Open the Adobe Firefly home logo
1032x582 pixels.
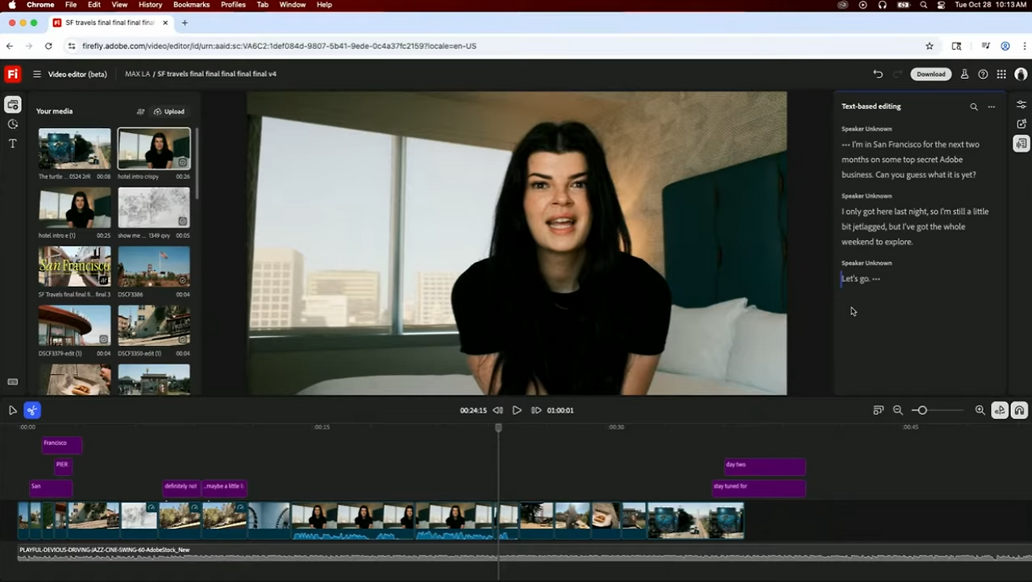pyautogui.click(x=13, y=74)
